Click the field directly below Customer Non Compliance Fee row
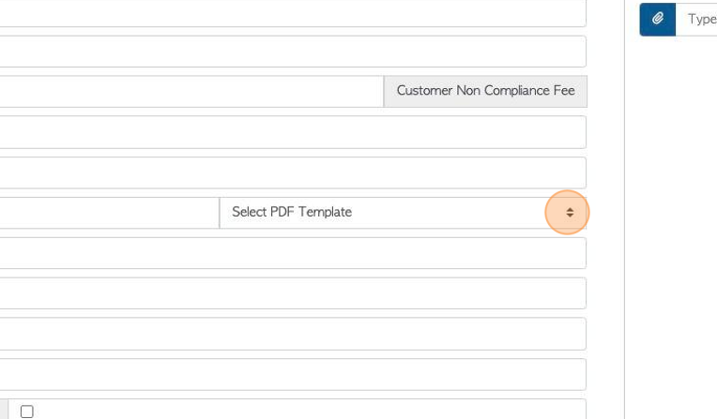This screenshot has height=419, width=717. coord(293,132)
